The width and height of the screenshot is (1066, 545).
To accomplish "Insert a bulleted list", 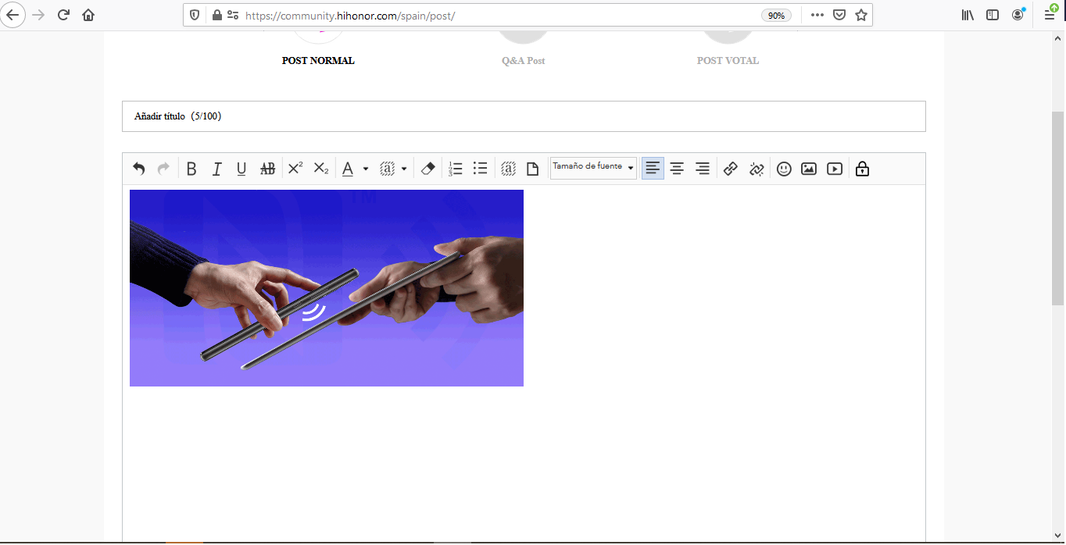I will coord(481,169).
